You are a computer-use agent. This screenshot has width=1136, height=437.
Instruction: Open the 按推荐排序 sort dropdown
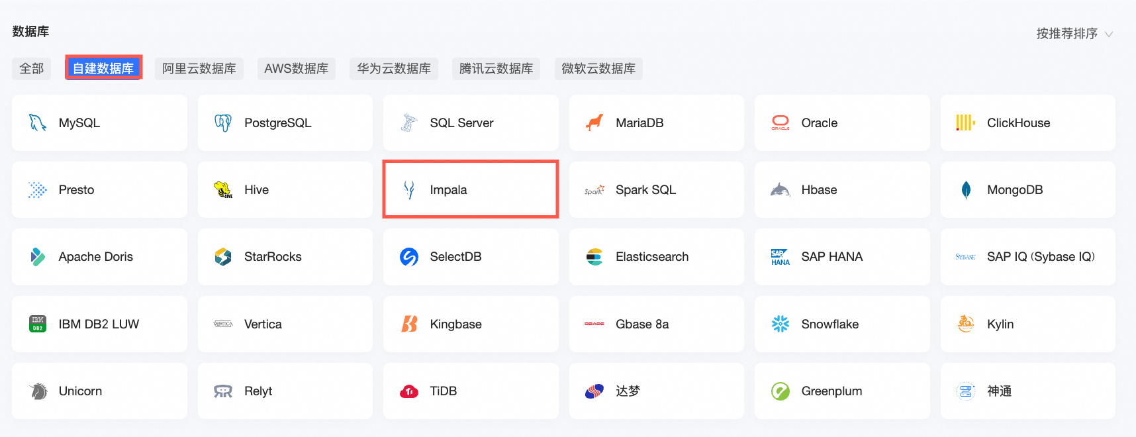(x=1074, y=33)
